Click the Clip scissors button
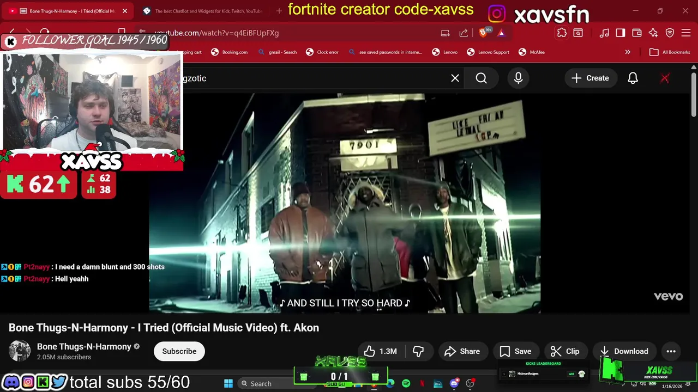Image resolution: width=698 pixels, height=392 pixels. pos(565,351)
